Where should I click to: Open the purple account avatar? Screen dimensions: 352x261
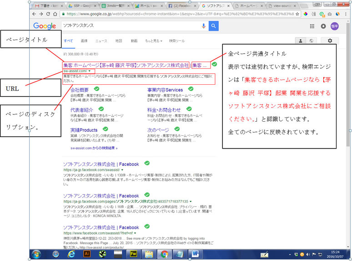[x=334, y=26]
